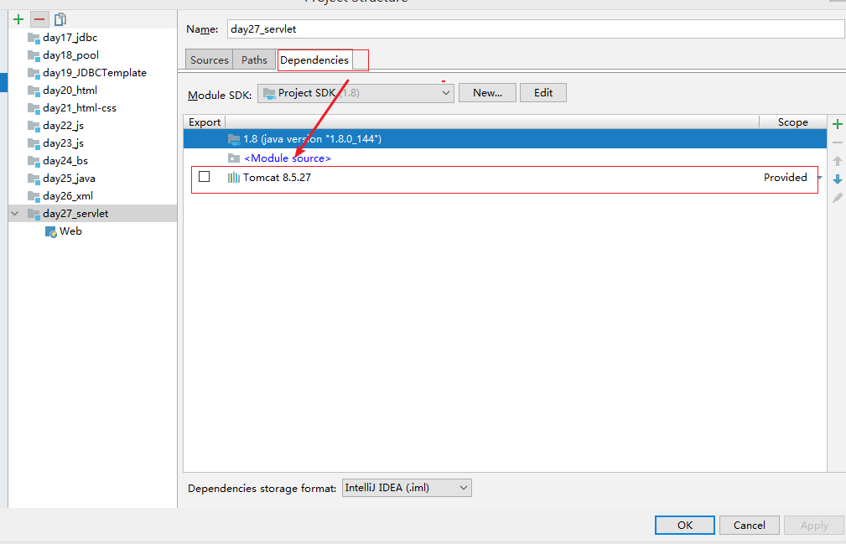The width and height of the screenshot is (846, 544).
Task: Open the Provided scope dropdown for Tomcat
Action: coord(819,178)
